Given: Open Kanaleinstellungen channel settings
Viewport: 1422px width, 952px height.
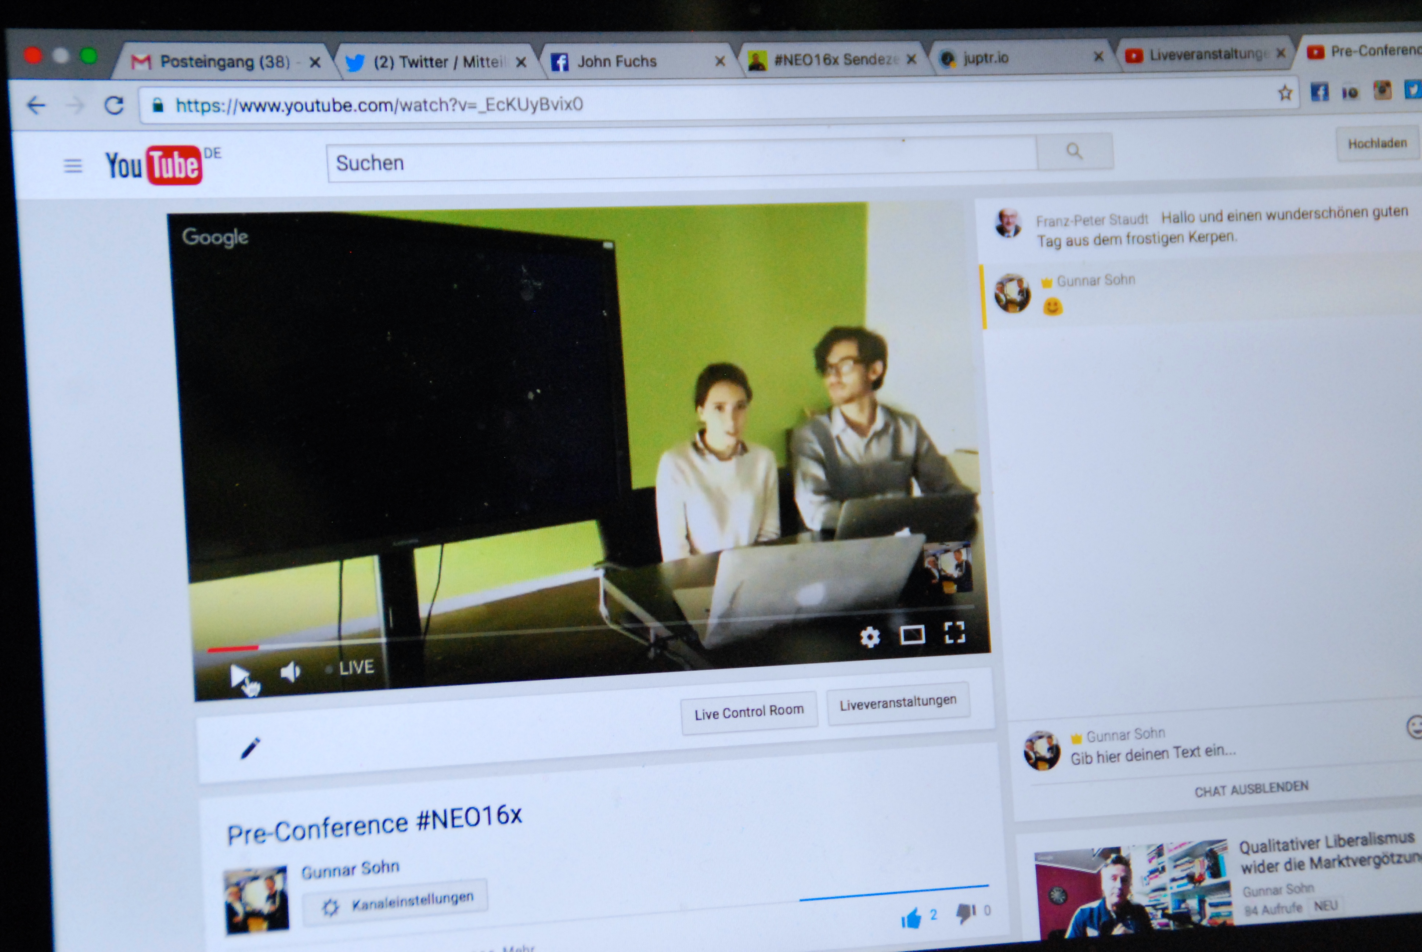Looking at the screenshot, I should point(396,902).
